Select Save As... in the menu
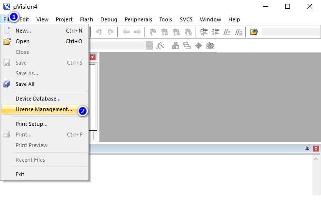Screen dimensions: 321x203 coord(45,73)
